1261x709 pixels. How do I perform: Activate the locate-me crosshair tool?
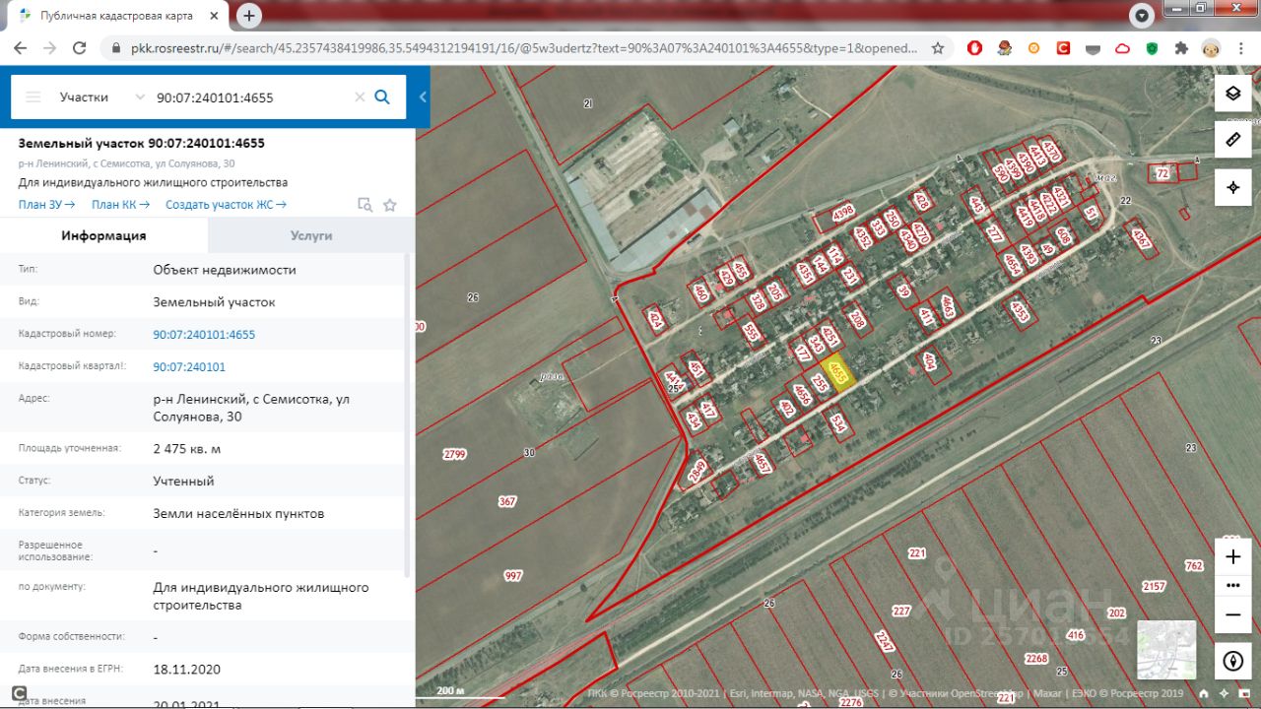tap(1232, 187)
